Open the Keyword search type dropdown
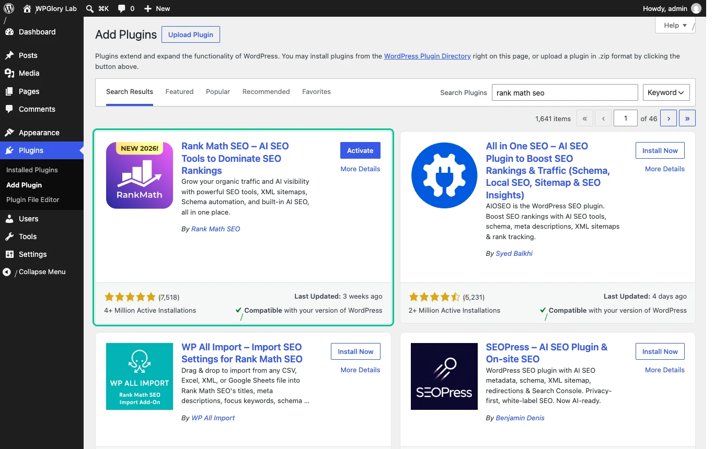 666,92
